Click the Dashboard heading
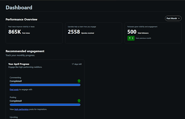This screenshot has width=185, height=119. coord(19,8)
